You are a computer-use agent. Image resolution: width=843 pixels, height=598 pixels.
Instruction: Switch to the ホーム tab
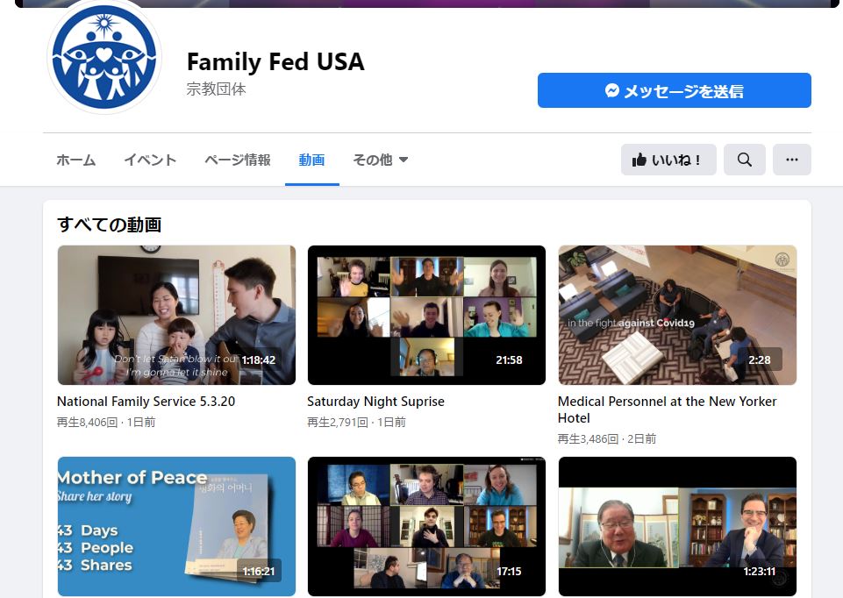[x=75, y=160]
